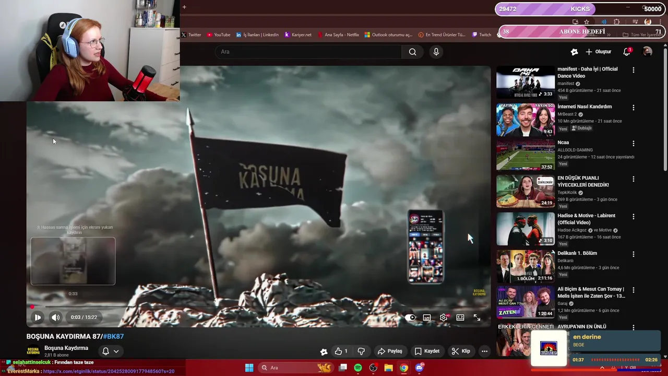This screenshot has height=376, width=668.
Task: Open the Twitch bookmark
Action: [481, 35]
